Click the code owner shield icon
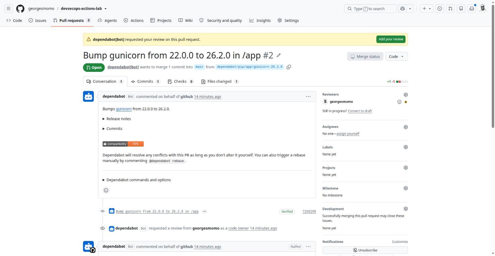 399,102
